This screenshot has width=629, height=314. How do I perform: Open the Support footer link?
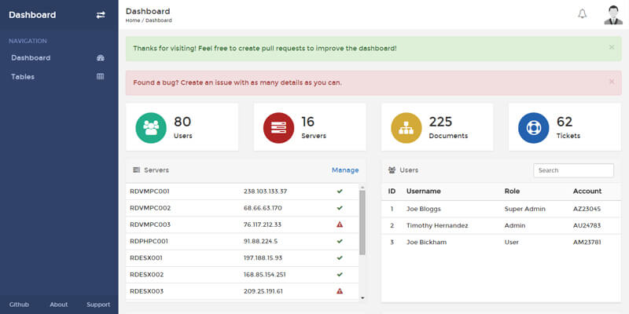(x=98, y=305)
